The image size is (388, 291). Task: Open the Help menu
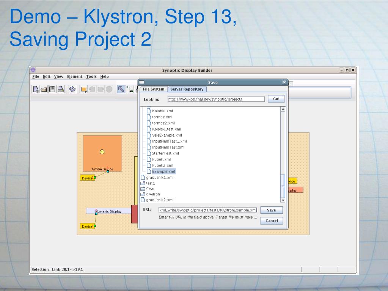click(x=104, y=77)
